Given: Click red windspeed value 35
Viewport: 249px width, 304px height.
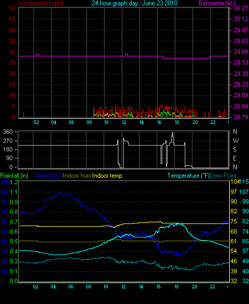Looking at the screenshot, I should [12, 41].
